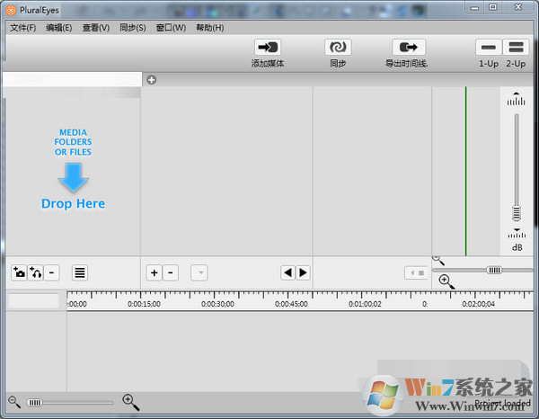539x419 pixels.
Task: Click the PluralEyes app icon in the title bar
Action: point(11,10)
